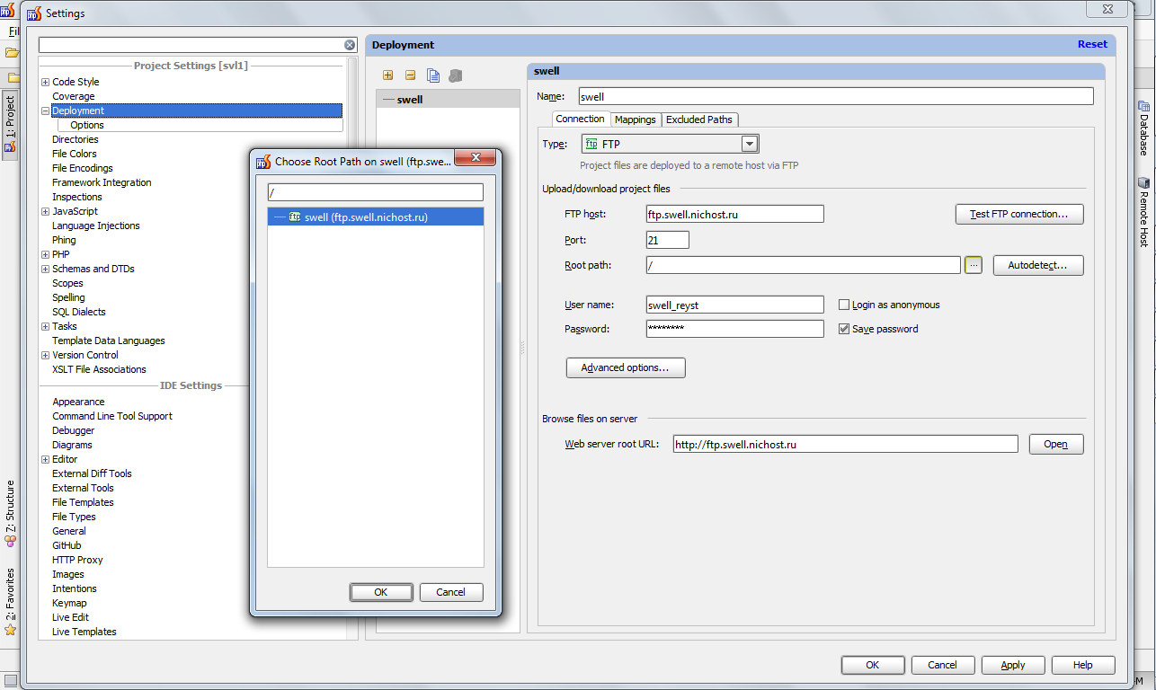Select the swell server in the server list

pos(448,99)
